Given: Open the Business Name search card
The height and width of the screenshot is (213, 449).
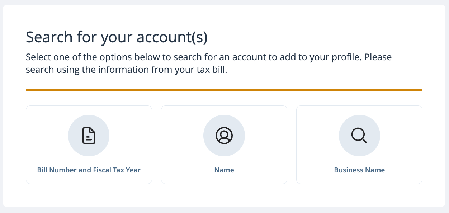Looking at the screenshot, I should pos(359,145).
